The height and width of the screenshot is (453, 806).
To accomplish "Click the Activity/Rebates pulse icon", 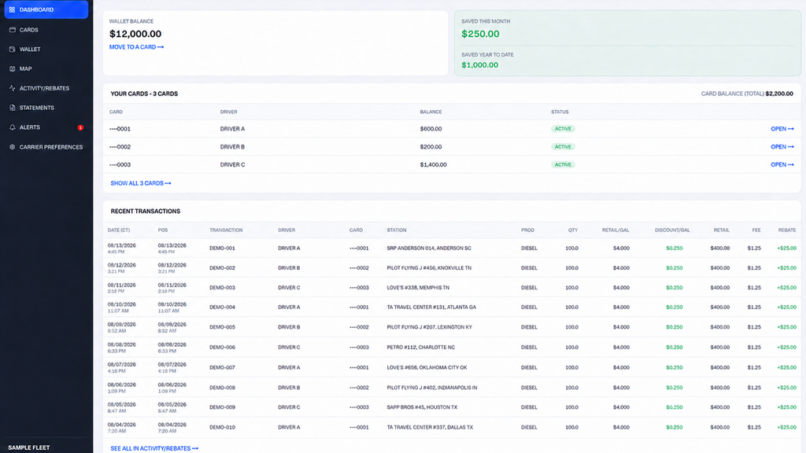I will pos(12,88).
